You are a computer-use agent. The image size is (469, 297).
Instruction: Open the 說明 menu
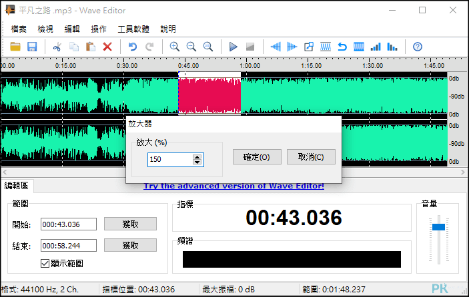pyautogui.click(x=168, y=29)
